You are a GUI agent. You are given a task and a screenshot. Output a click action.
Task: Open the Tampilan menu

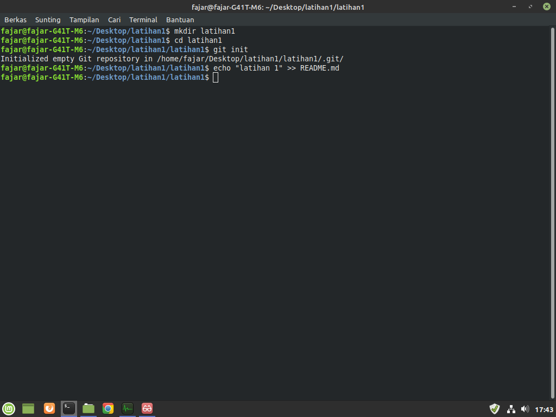84,20
